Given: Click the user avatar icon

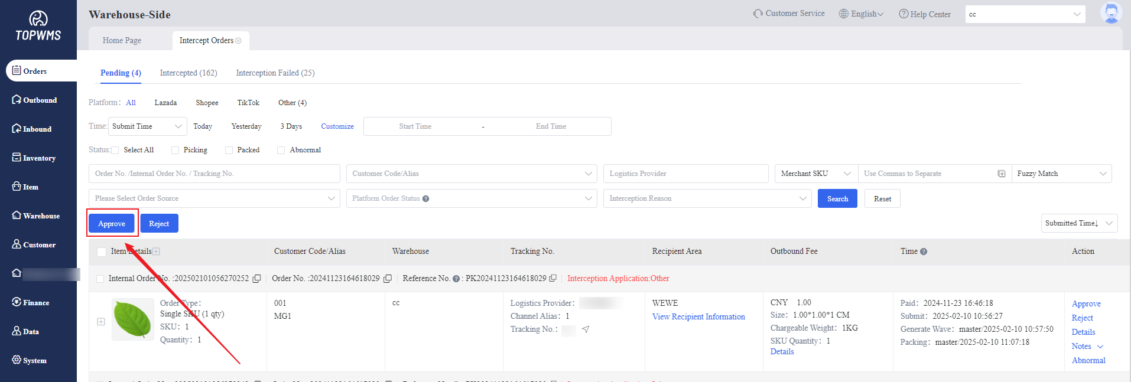Looking at the screenshot, I should [1111, 13].
